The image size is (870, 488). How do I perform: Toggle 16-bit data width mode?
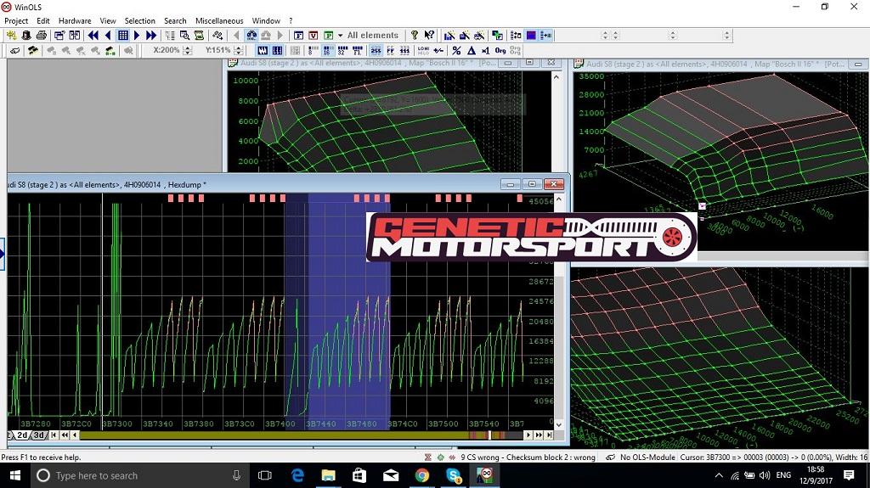coord(327,50)
